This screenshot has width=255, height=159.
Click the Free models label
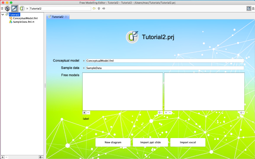(x=70, y=75)
